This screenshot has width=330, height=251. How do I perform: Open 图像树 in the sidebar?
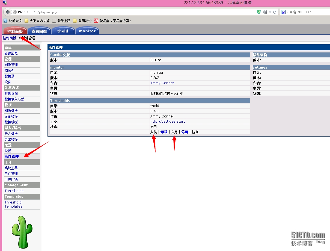[9, 70]
